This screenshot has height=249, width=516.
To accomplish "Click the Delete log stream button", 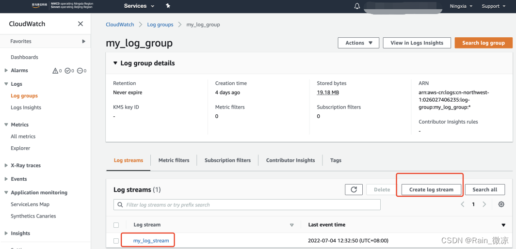I will click(x=382, y=189).
